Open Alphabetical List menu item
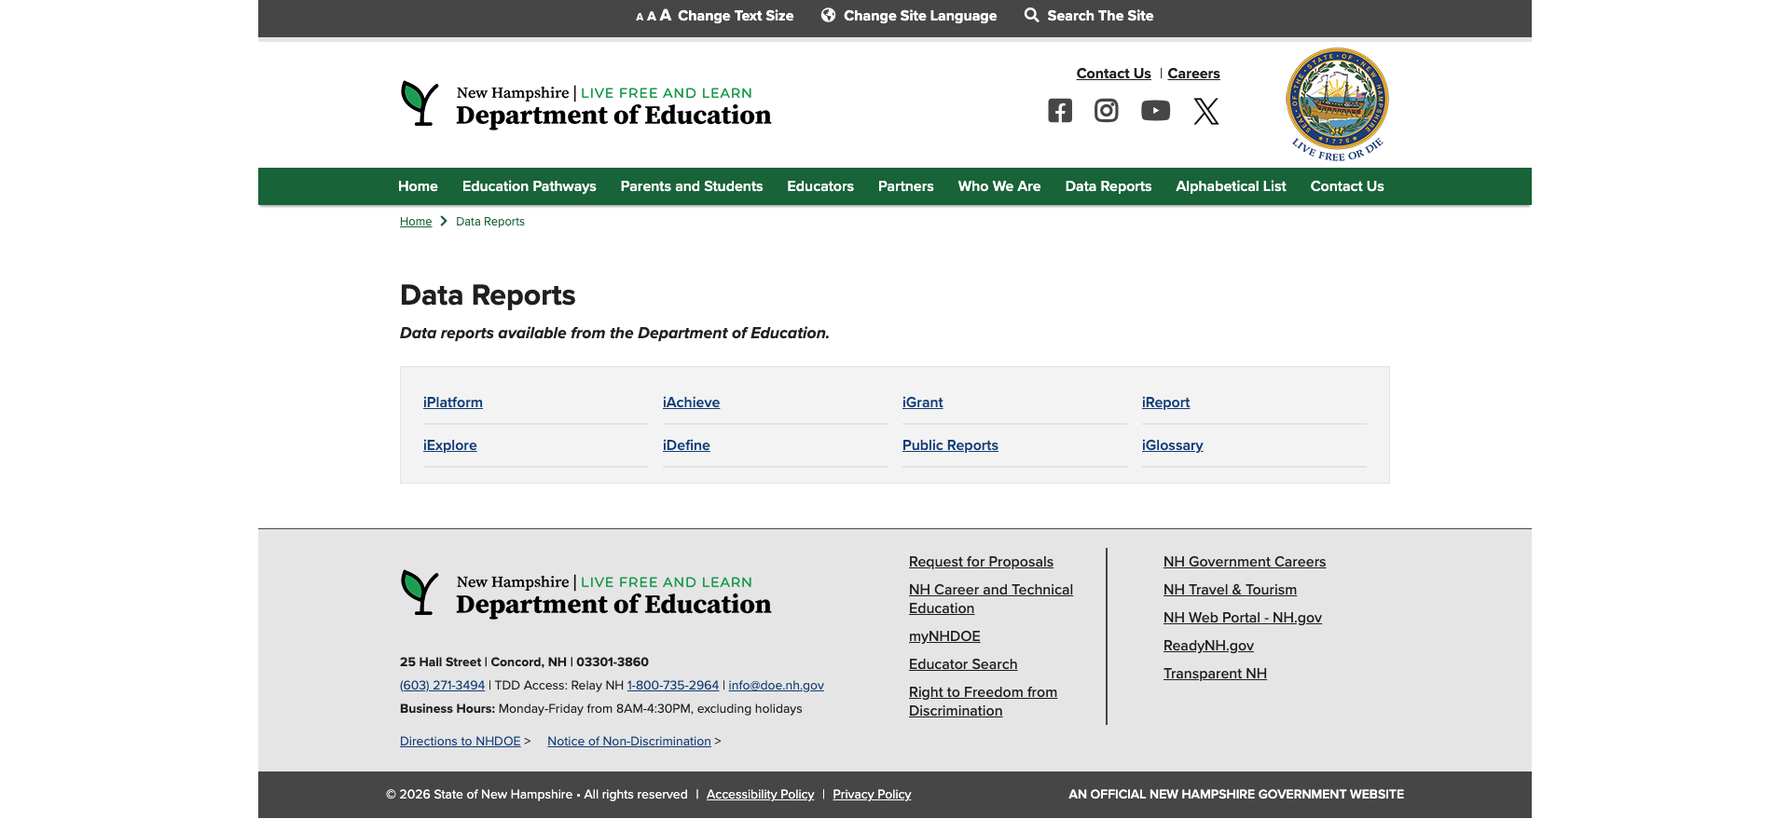 tap(1231, 186)
